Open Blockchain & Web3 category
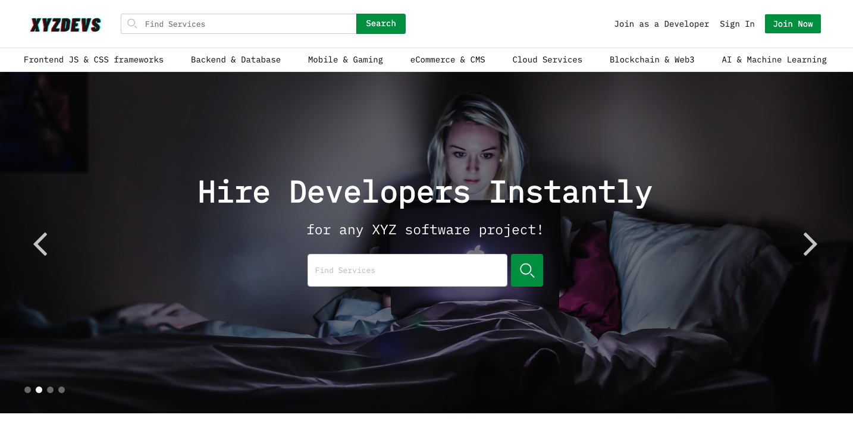The image size is (853, 424). click(652, 59)
